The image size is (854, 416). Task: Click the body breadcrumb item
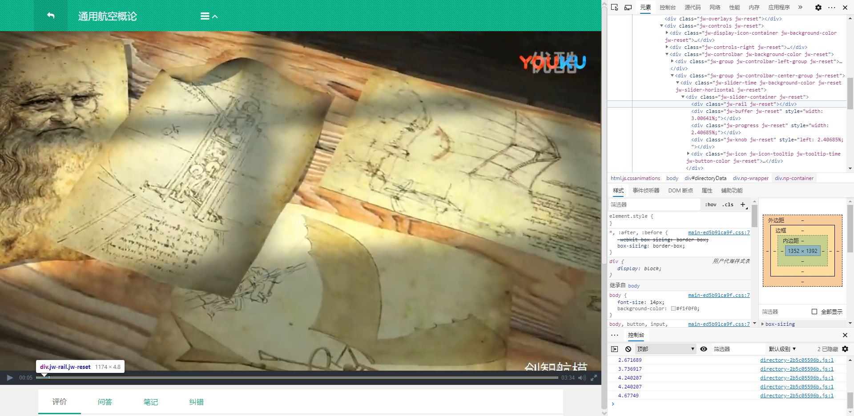(672, 178)
